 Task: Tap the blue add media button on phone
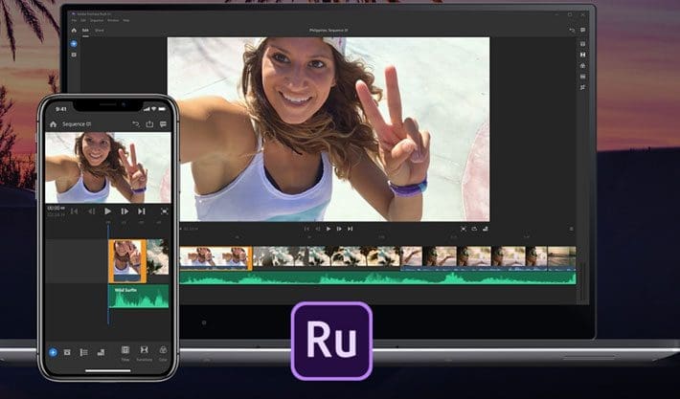pos(53,352)
